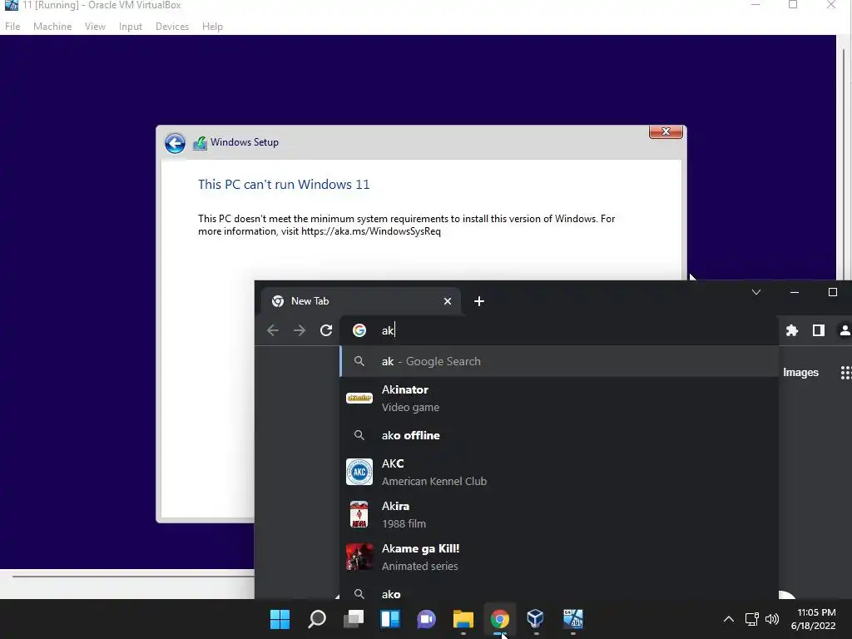The width and height of the screenshot is (852, 639).
Task: Switch to the running VM taskbar icon
Action: (x=572, y=619)
